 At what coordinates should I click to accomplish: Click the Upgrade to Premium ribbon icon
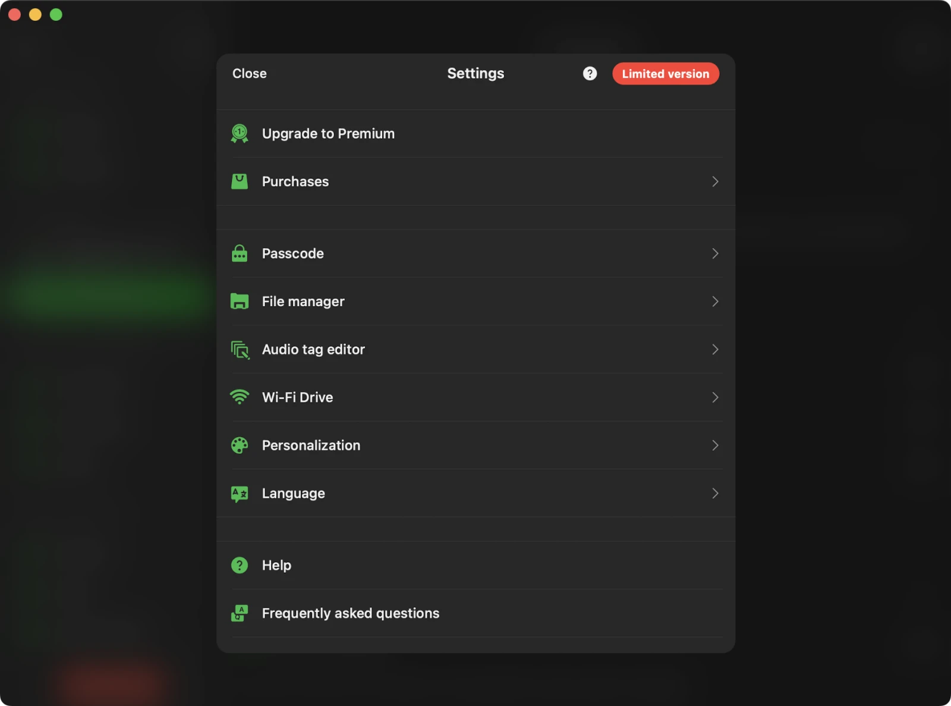click(240, 134)
